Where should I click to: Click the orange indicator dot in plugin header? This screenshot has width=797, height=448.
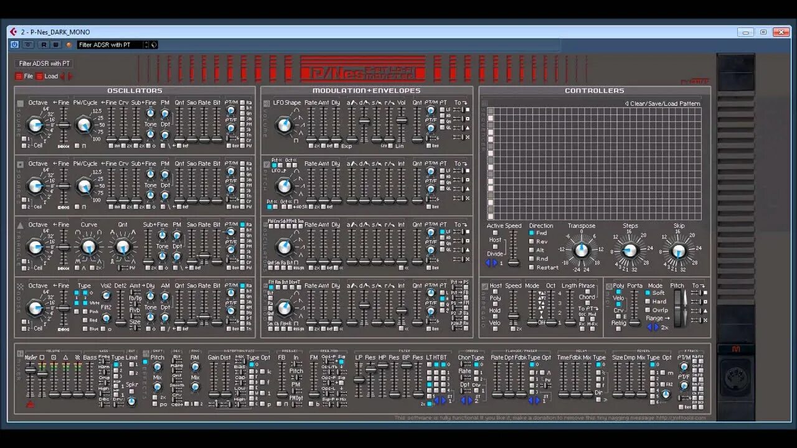pos(68,45)
